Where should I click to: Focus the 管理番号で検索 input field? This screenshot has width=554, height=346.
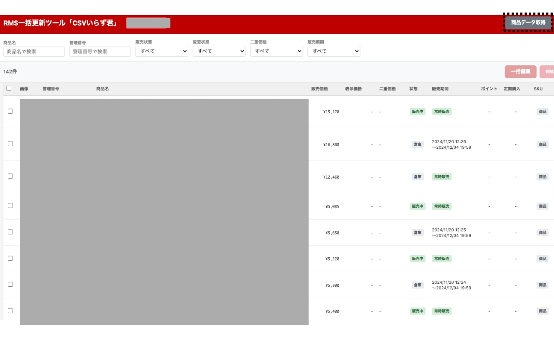(x=100, y=51)
